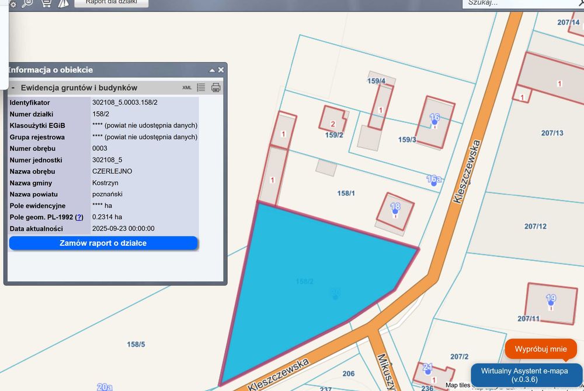Open the shopping cart icon
This screenshot has height=391, width=584.
point(46,3)
